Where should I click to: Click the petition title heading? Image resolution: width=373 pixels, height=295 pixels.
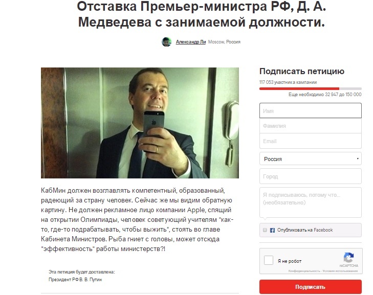(201, 14)
